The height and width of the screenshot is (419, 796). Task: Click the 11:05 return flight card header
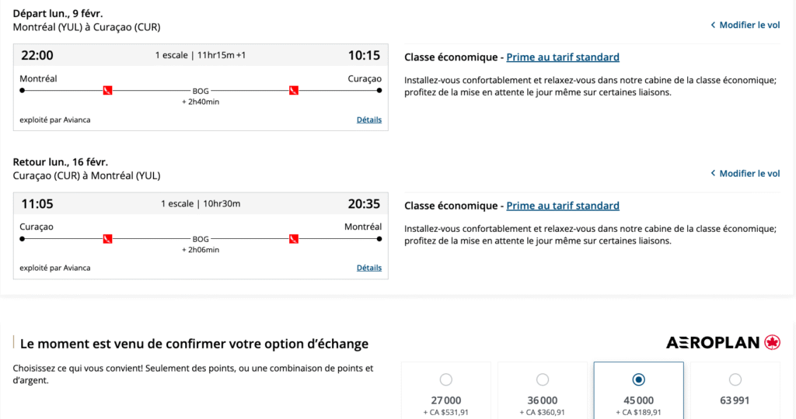(201, 203)
